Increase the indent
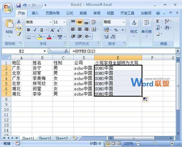The image size is (182, 147). pos(79,37)
